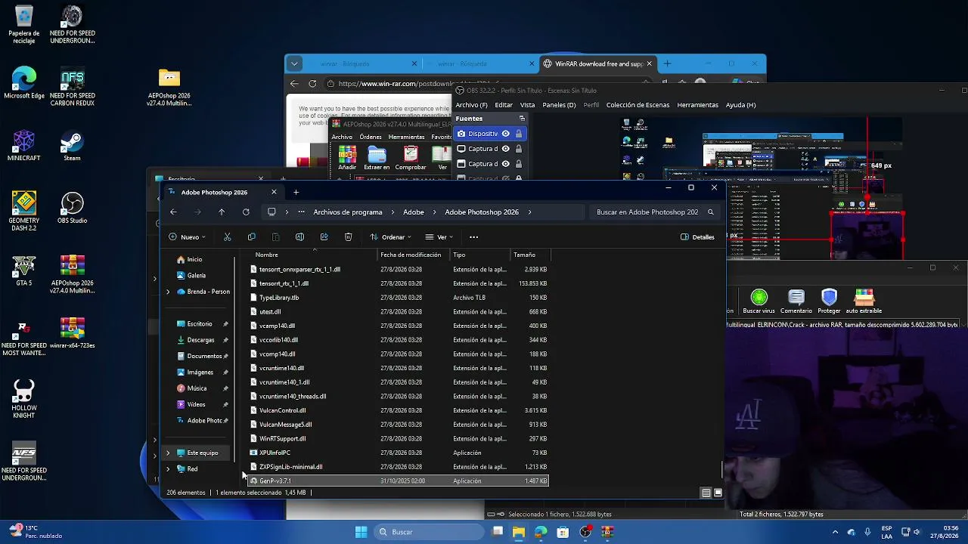
Task: Click the Buscar en Adobe Photoshop search box
Action: tap(653, 212)
